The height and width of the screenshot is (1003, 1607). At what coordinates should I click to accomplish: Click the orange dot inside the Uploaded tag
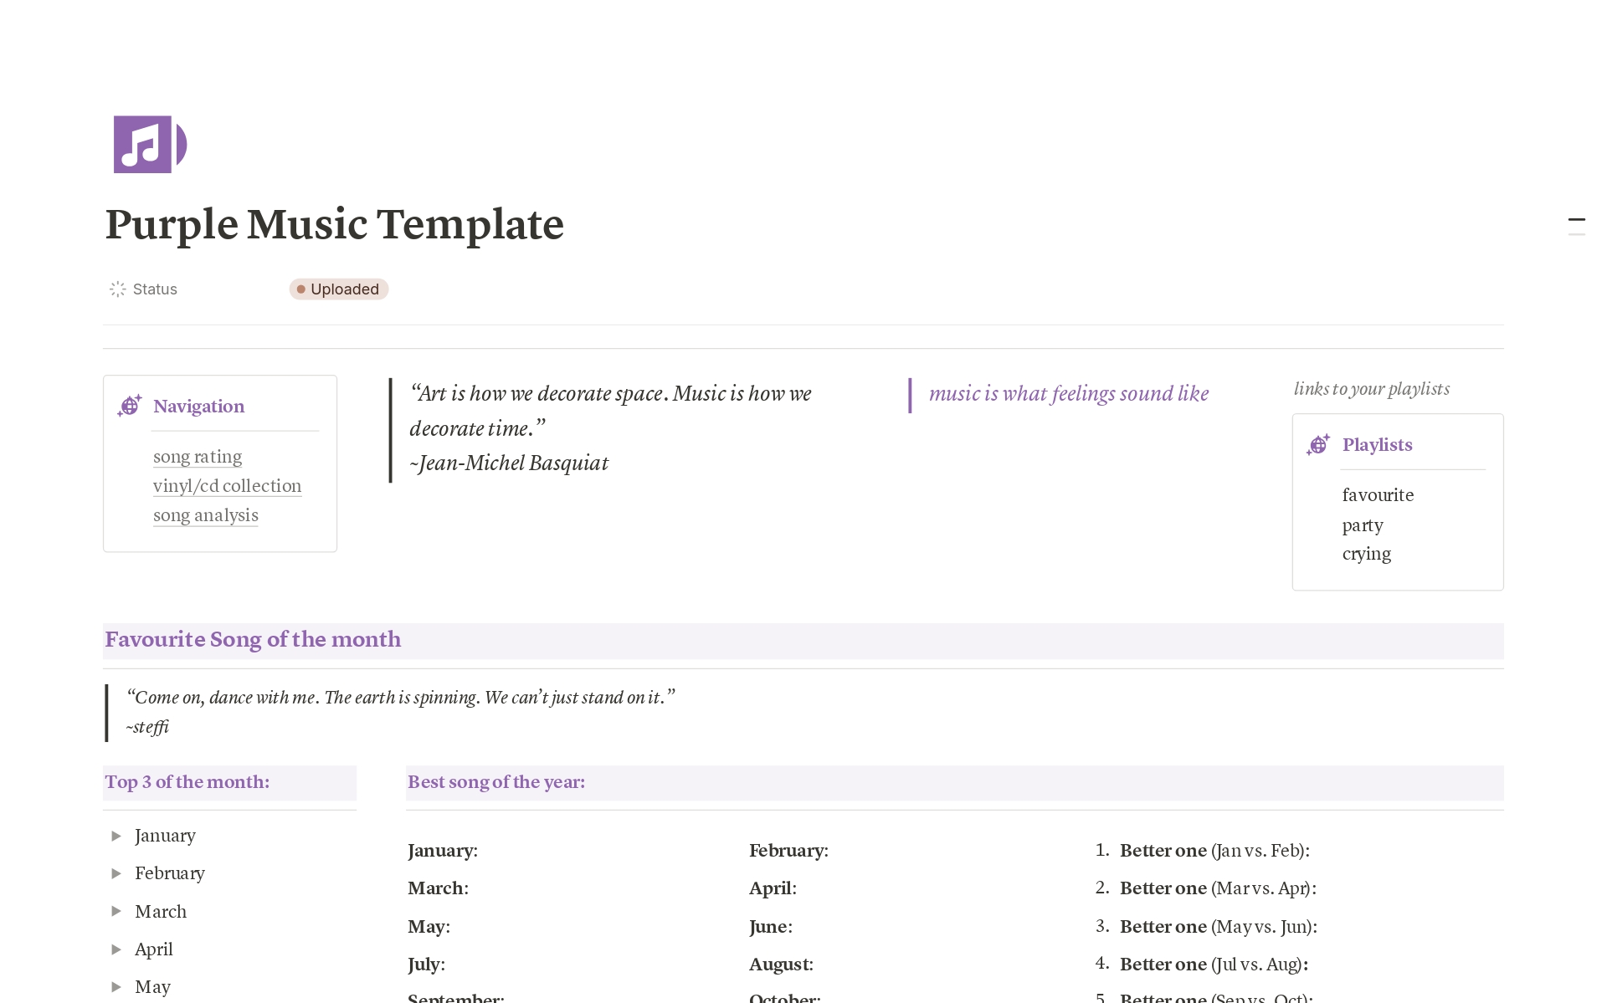[x=303, y=289]
